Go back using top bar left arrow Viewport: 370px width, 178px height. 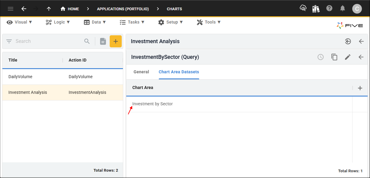[x=24, y=9]
